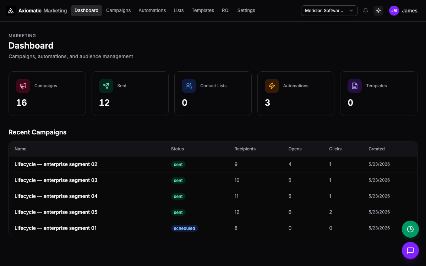Click the Sent paper plane icon
This screenshot has height=266, width=426.
pos(106,86)
